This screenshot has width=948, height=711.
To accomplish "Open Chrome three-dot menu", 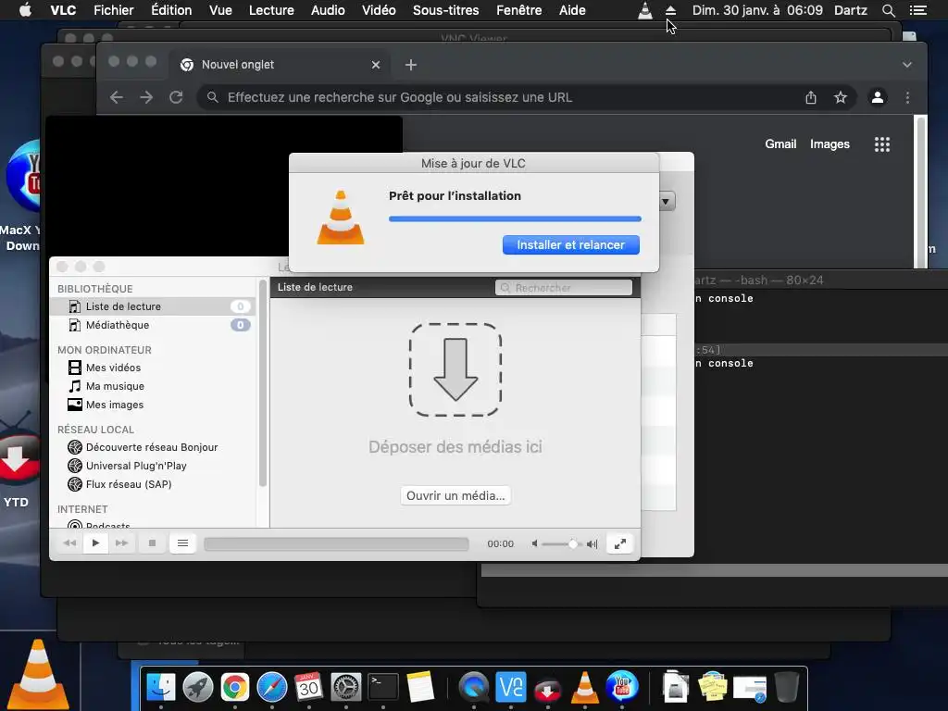I will click(x=907, y=97).
